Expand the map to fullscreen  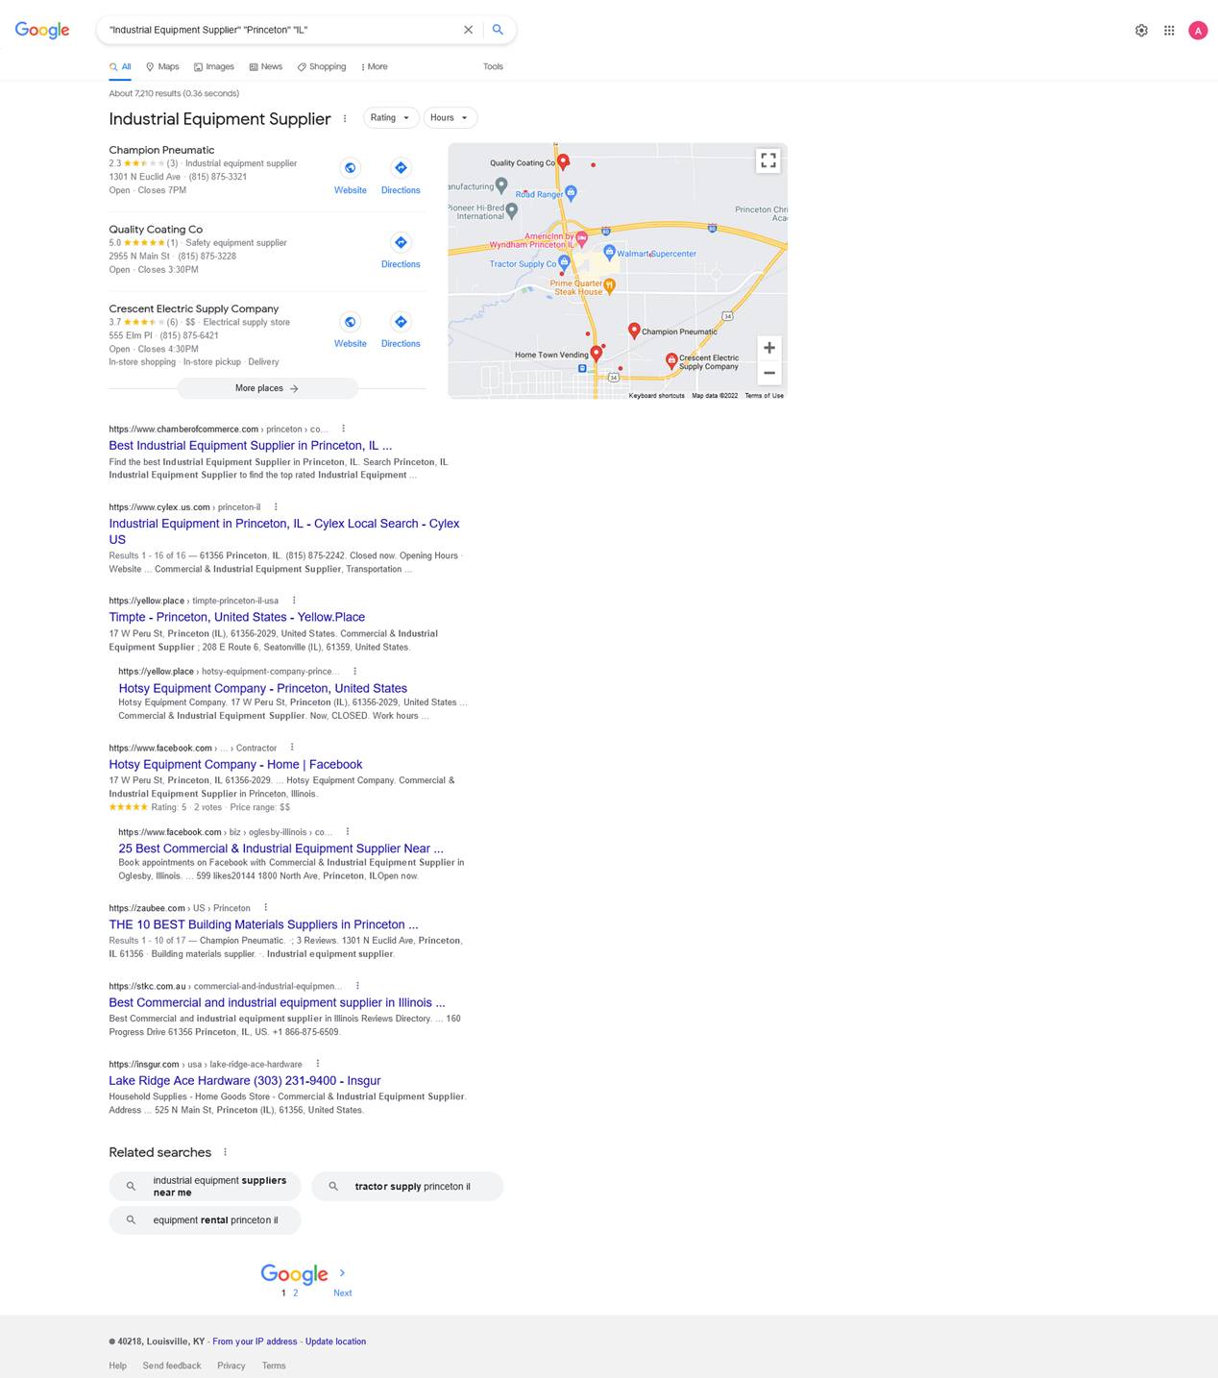[x=768, y=160]
